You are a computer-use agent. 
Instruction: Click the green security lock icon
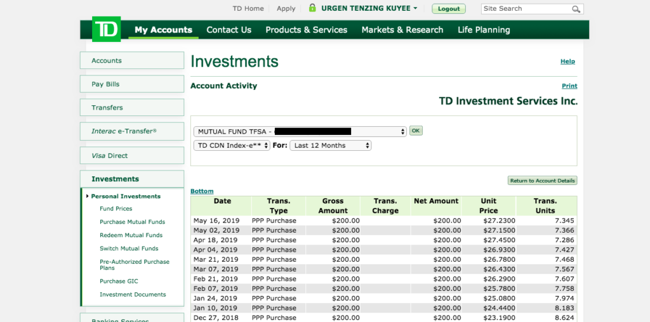[312, 8]
